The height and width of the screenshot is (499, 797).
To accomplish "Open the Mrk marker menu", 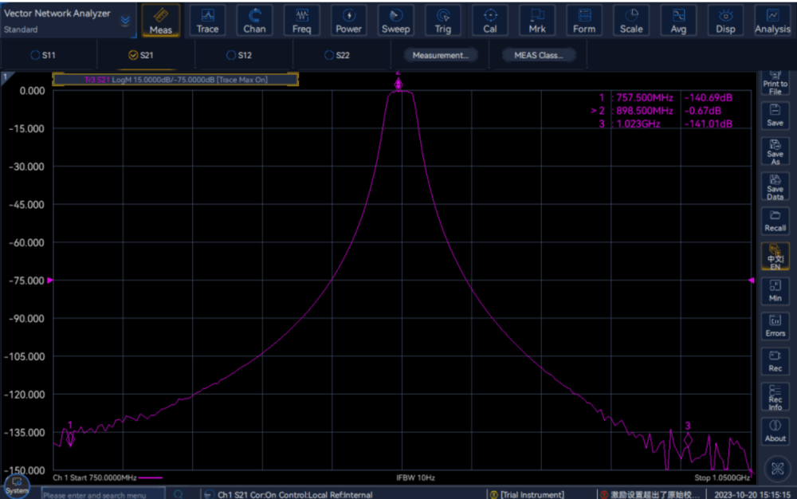I will pyautogui.click(x=537, y=21).
